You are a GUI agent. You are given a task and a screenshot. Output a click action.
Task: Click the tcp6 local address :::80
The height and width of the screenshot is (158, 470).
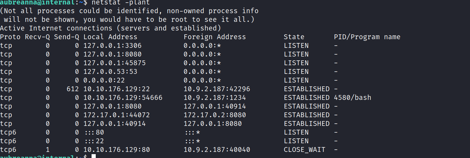[x=94, y=132]
